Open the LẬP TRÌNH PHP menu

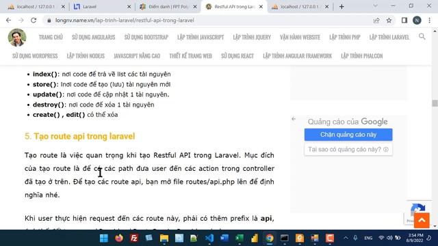345,37
